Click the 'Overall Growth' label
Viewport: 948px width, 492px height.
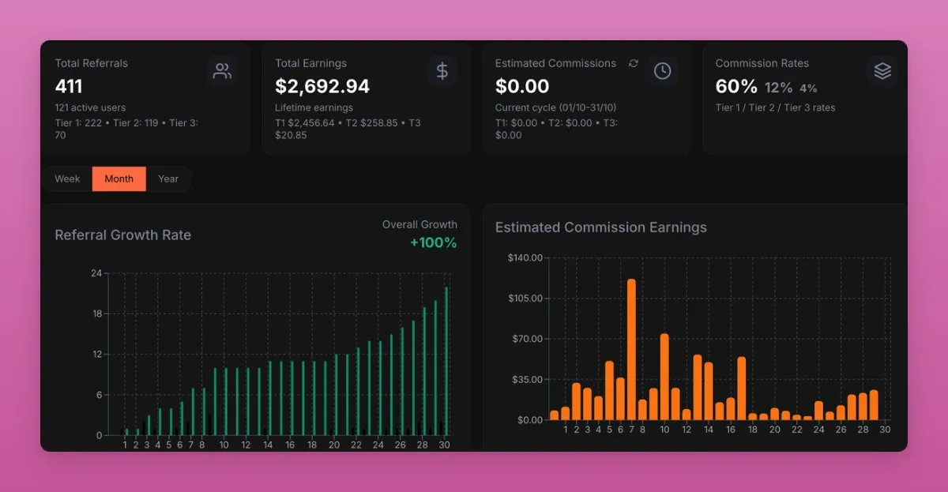(x=419, y=224)
